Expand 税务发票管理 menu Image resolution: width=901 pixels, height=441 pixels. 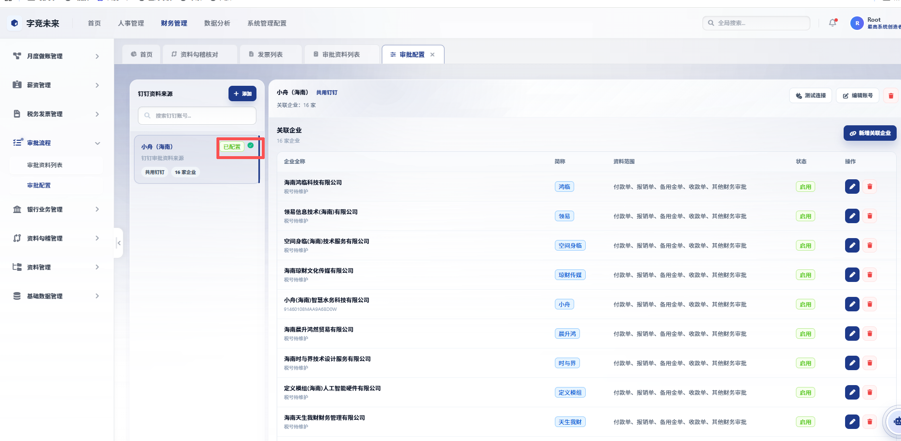[x=57, y=114]
